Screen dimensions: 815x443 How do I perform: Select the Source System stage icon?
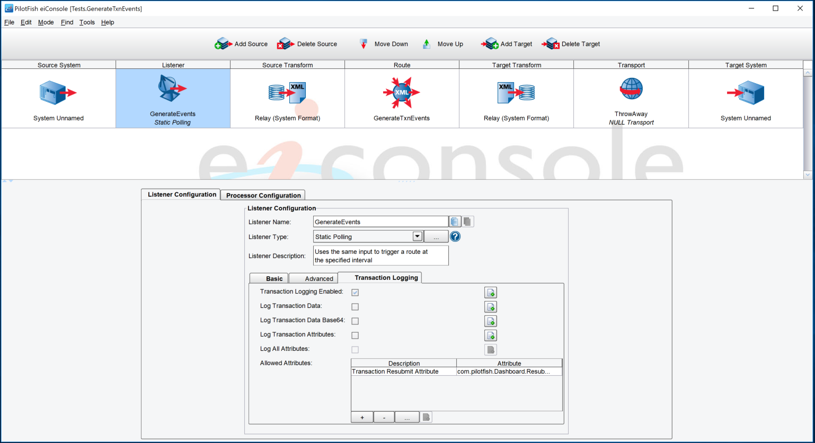pyautogui.click(x=58, y=92)
